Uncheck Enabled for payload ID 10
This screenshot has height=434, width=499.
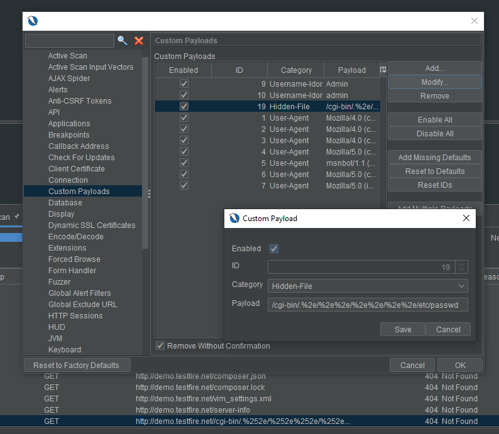pos(184,95)
